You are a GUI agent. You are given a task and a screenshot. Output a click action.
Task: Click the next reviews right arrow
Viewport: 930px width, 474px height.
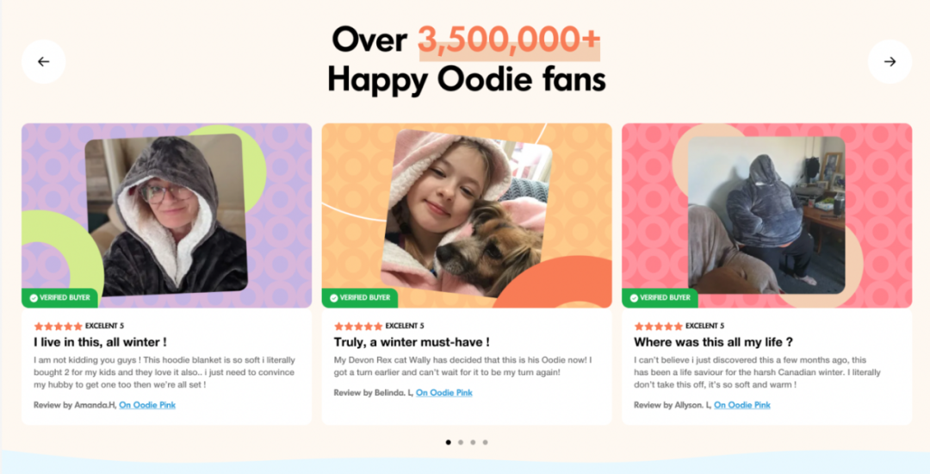click(890, 62)
